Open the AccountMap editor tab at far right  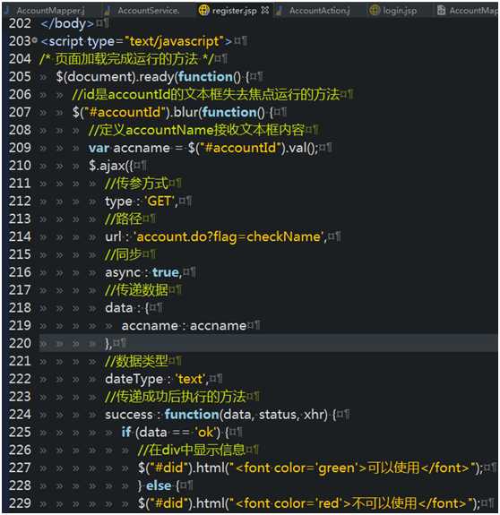(473, 11)
